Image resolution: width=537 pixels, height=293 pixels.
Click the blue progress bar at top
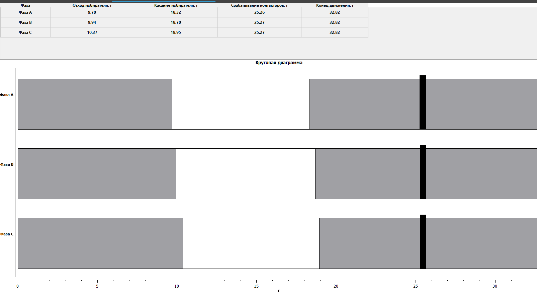click(x=163, y=1)
